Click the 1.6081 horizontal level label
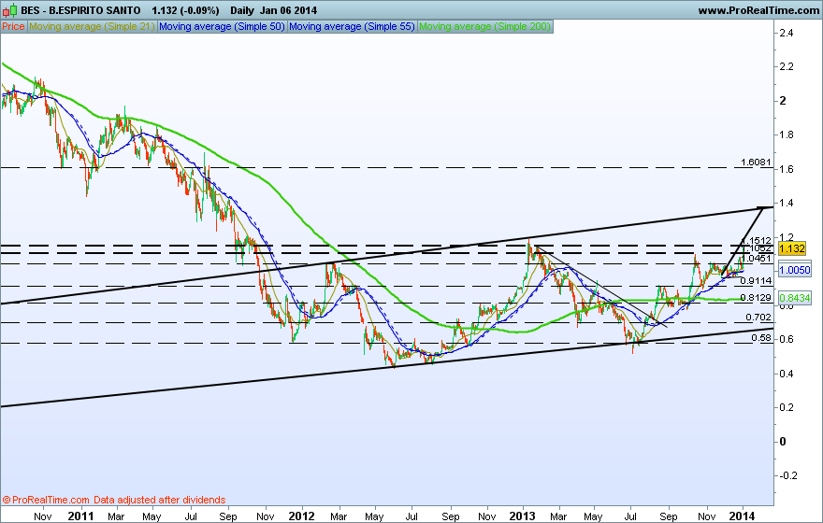Screen dimensions: 823x523 coord(756,163)
